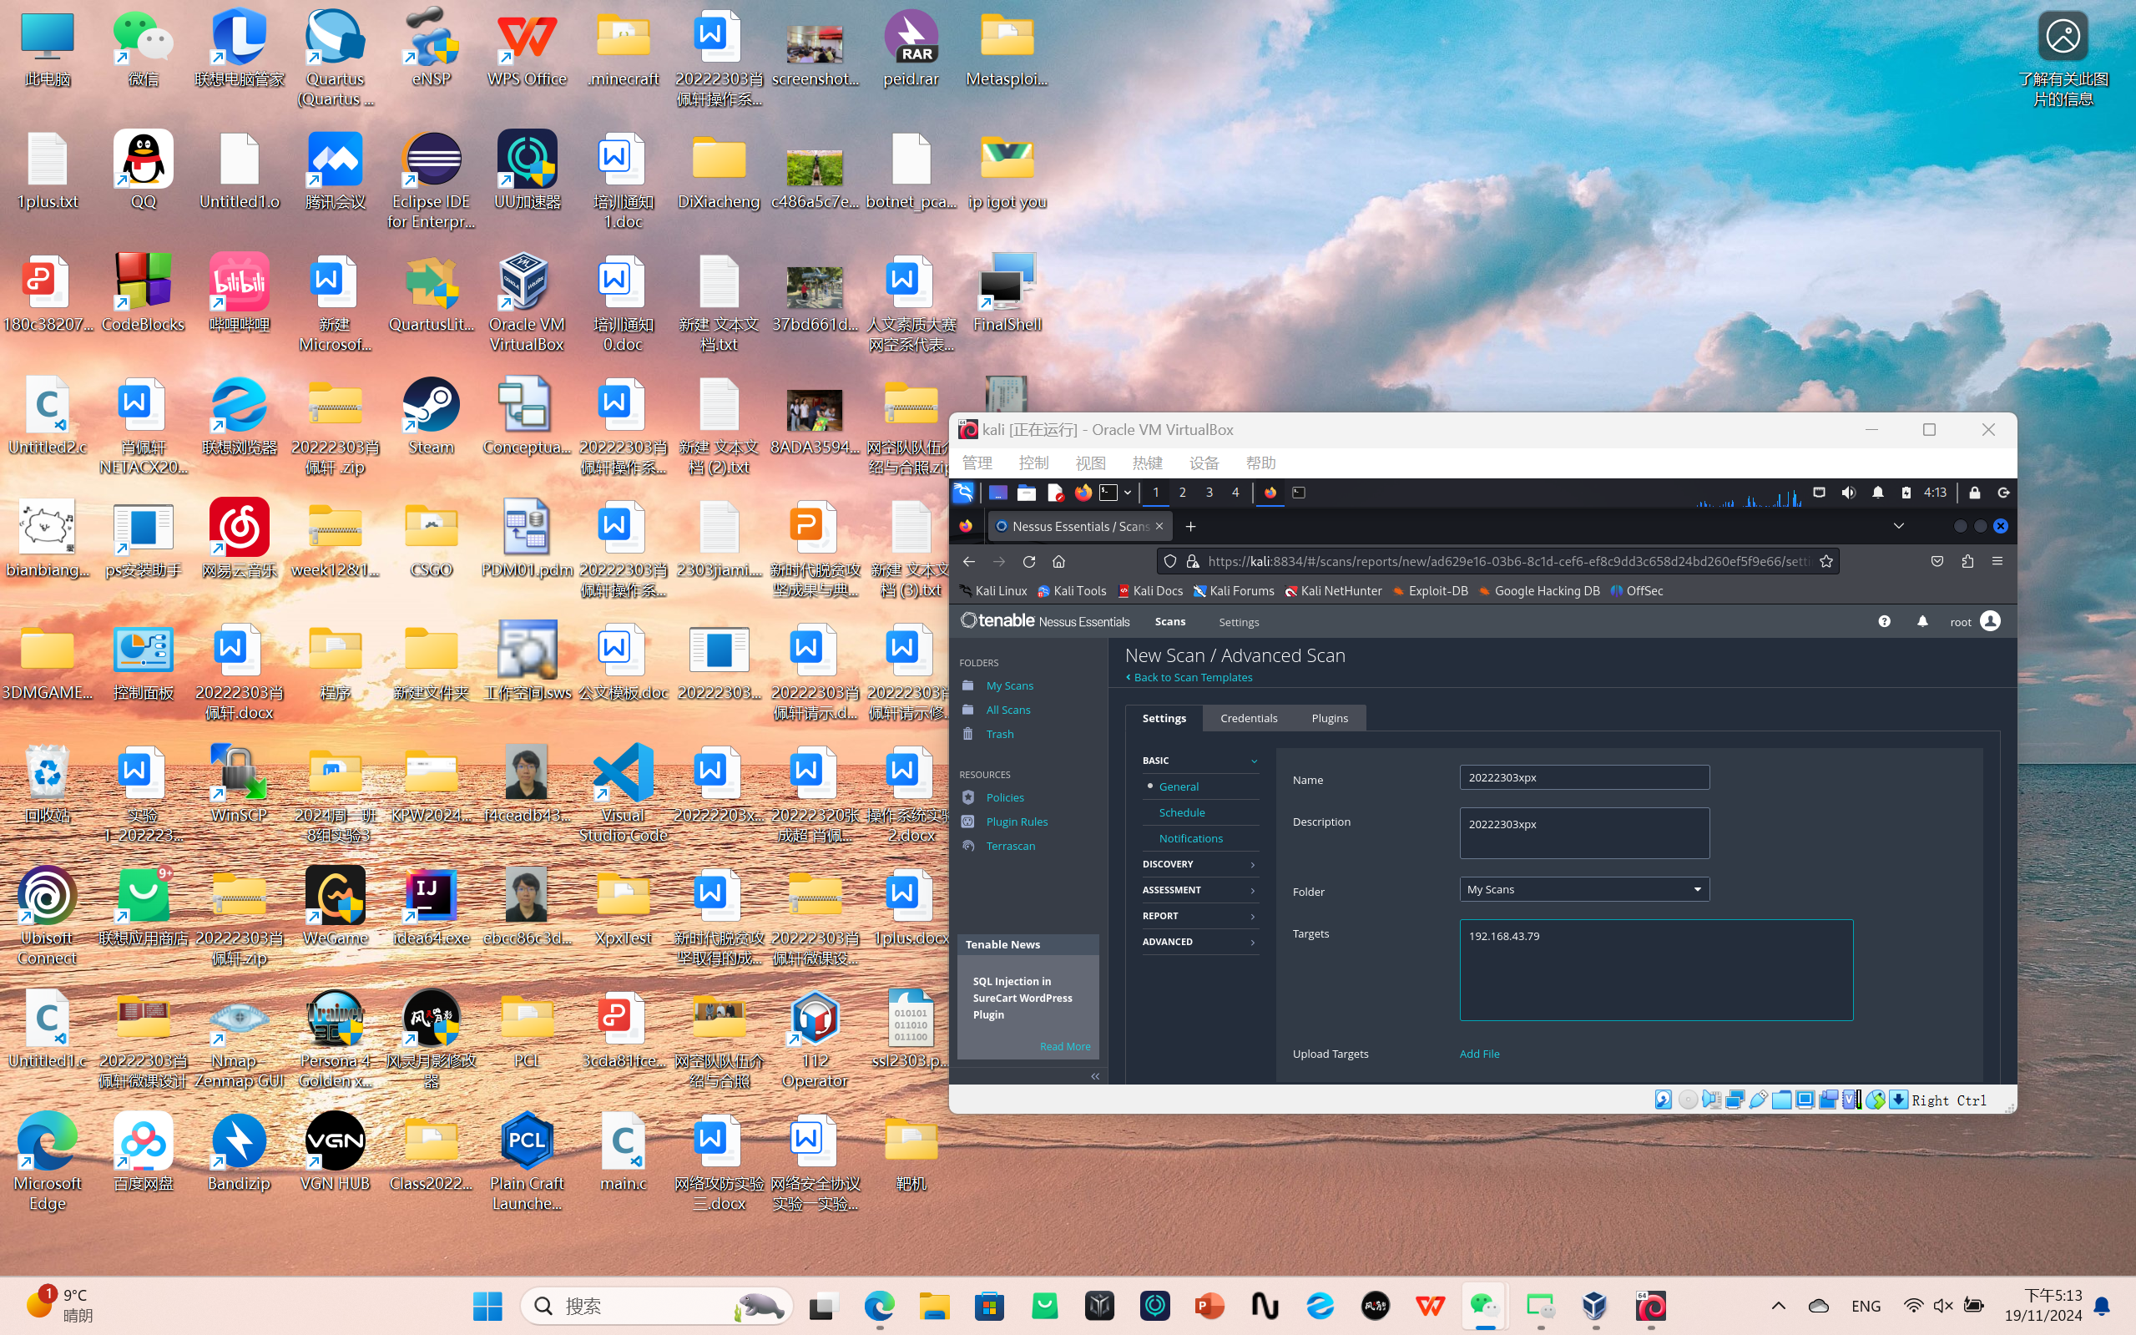
Task: Open WPS Office from Windows taskbar
Action: 1431,1306
